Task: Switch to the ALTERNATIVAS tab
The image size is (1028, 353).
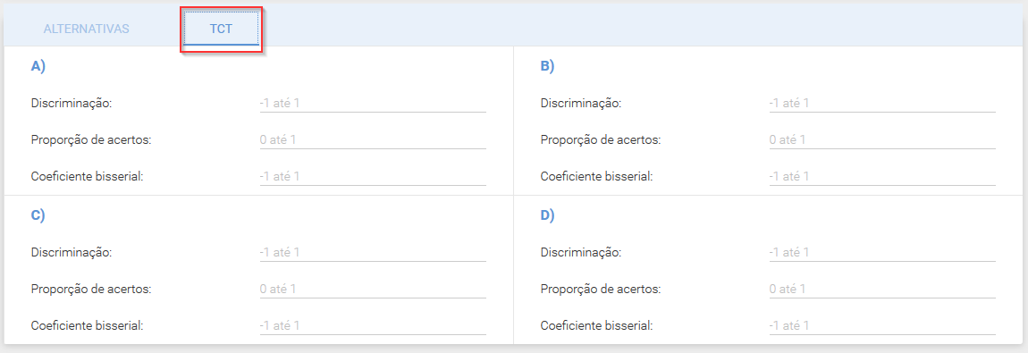Action: 86,29
